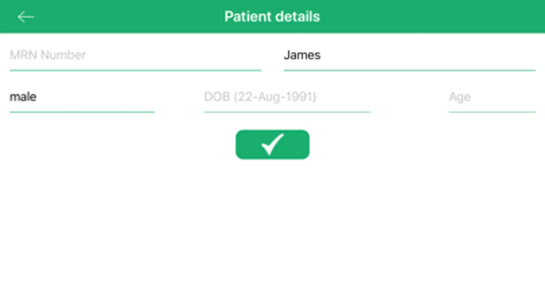Click the white checkmark icon to save
545x306 pixels.
[272, 144]
